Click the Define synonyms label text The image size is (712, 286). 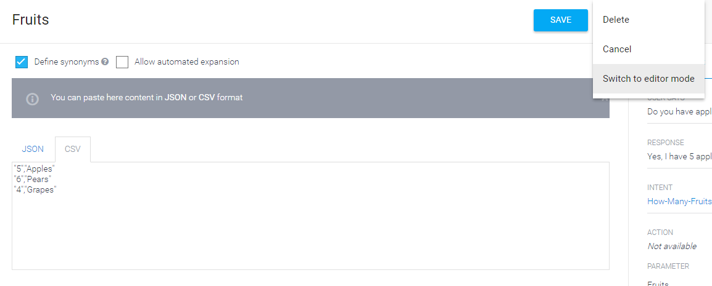pyautogui.click(x=67, y=62)
